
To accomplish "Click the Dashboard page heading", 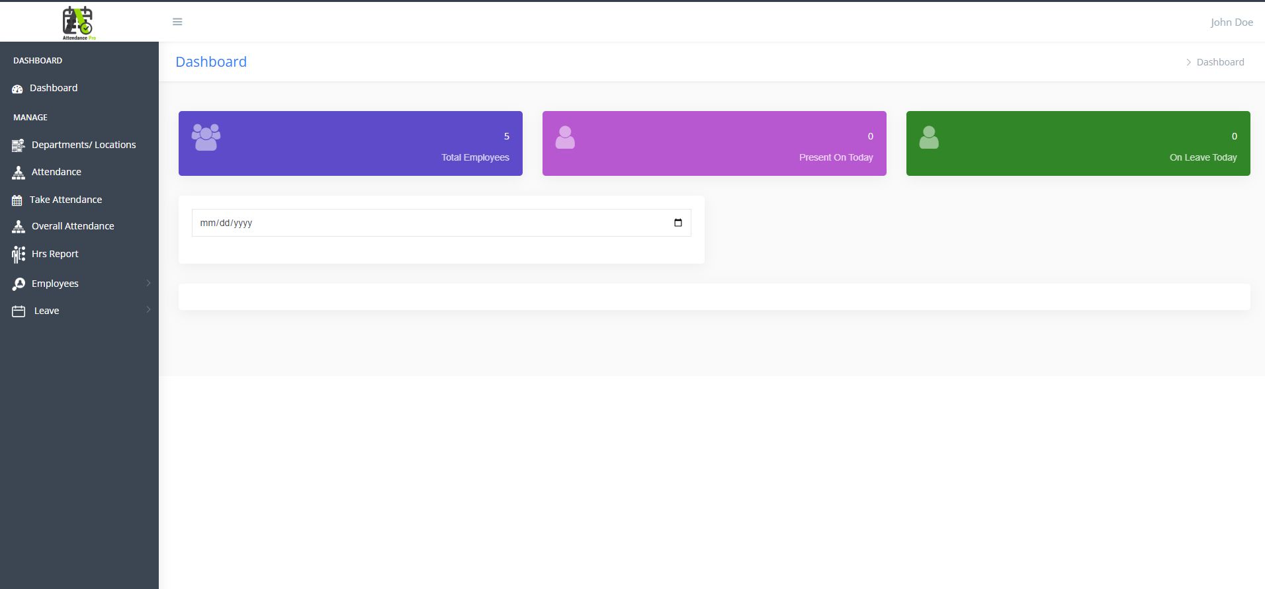I will [211, 61].
